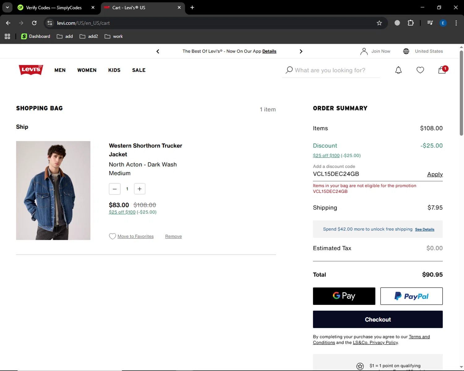Reload the page with refresh icon
Image resolution: width=464 pixels, height=371 pixels.
[34, 23]
